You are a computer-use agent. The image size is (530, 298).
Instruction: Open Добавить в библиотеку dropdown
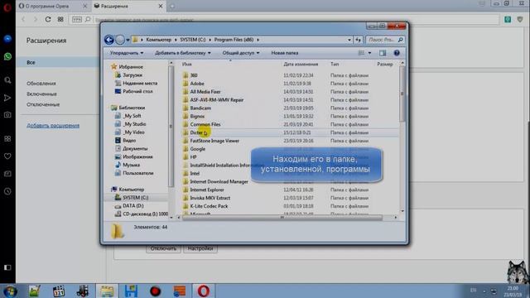(182, 53)
